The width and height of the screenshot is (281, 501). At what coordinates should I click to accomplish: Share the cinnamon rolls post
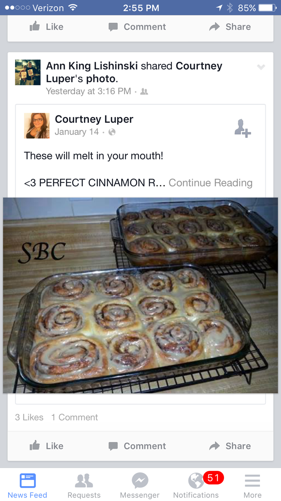click(230, 446)
